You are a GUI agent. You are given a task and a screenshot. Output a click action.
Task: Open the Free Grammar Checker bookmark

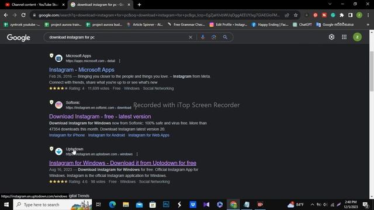[x=186, y=24]
